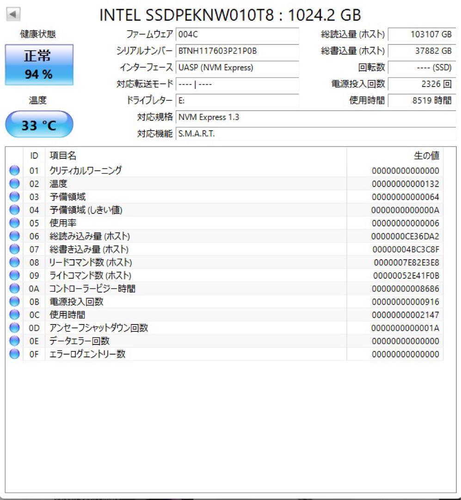
Task: Click the status circle for ID 0C 使用時間
Action: click(14, 315)
